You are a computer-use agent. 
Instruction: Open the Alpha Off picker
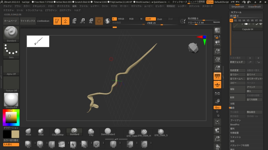point(11,67)
